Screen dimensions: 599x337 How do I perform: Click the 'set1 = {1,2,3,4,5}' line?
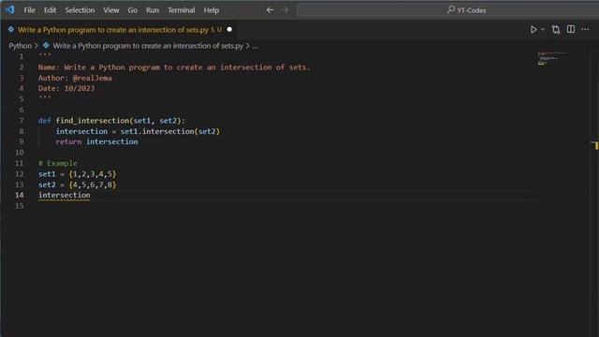pos(77,174)
